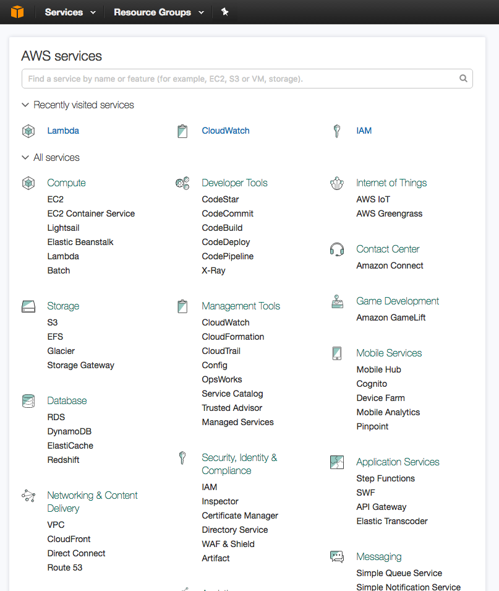
Task: Open the Lightsail service
Action: (63, 228)
